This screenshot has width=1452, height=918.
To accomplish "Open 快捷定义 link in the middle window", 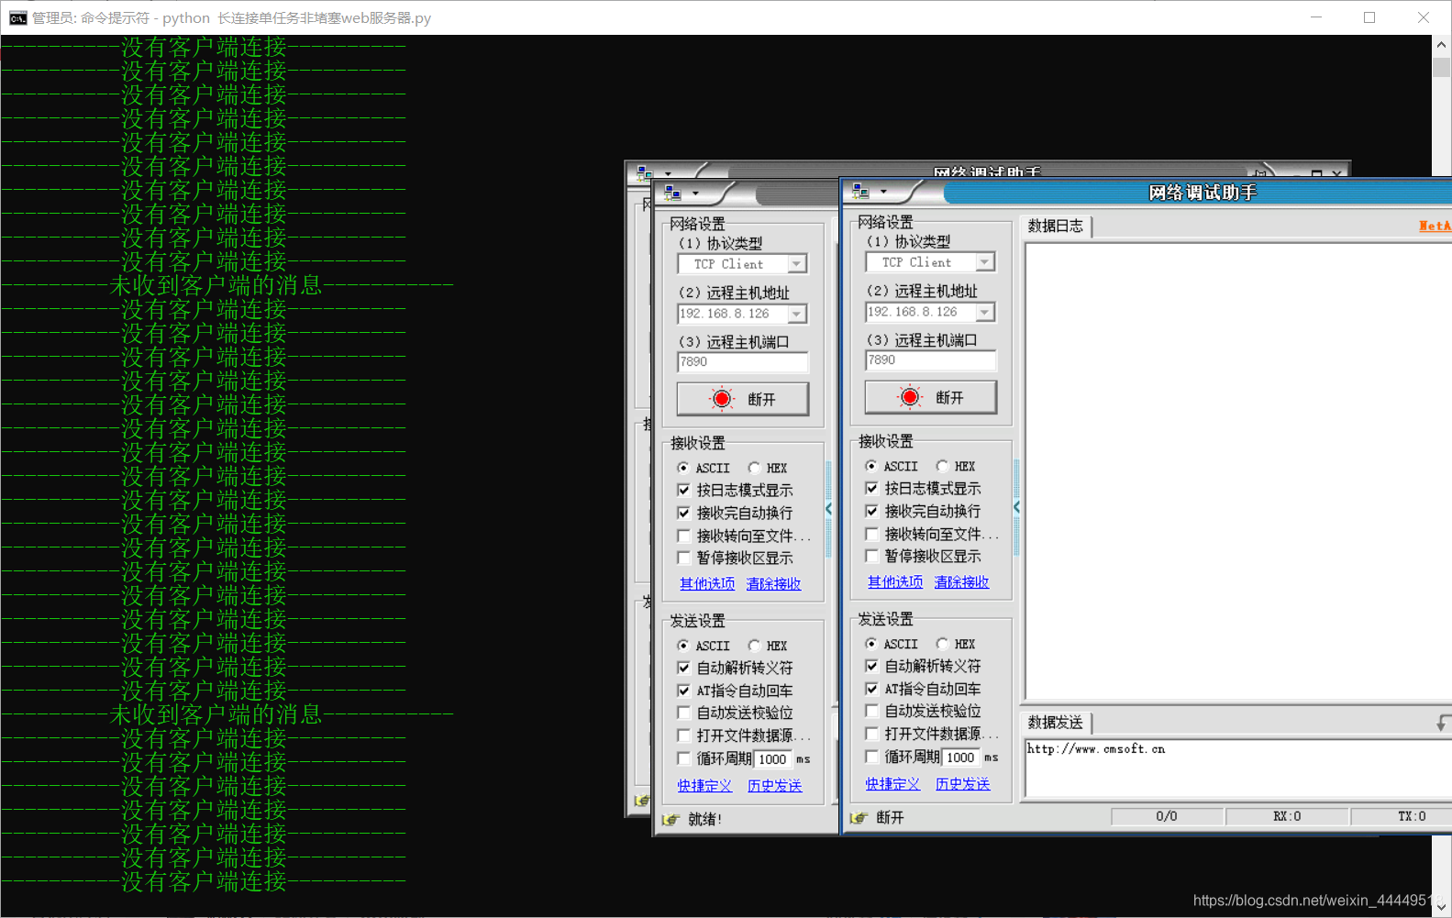I will pos(704,786).
